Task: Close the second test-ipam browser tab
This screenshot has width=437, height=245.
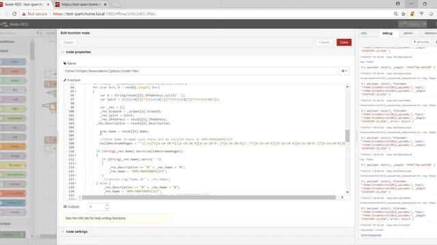Action: [105, 5]
